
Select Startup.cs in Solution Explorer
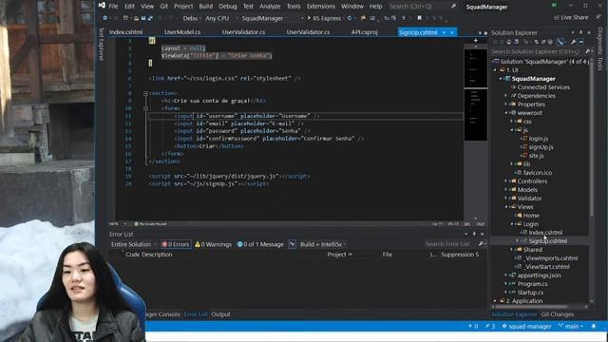click(x=530, y=293)
